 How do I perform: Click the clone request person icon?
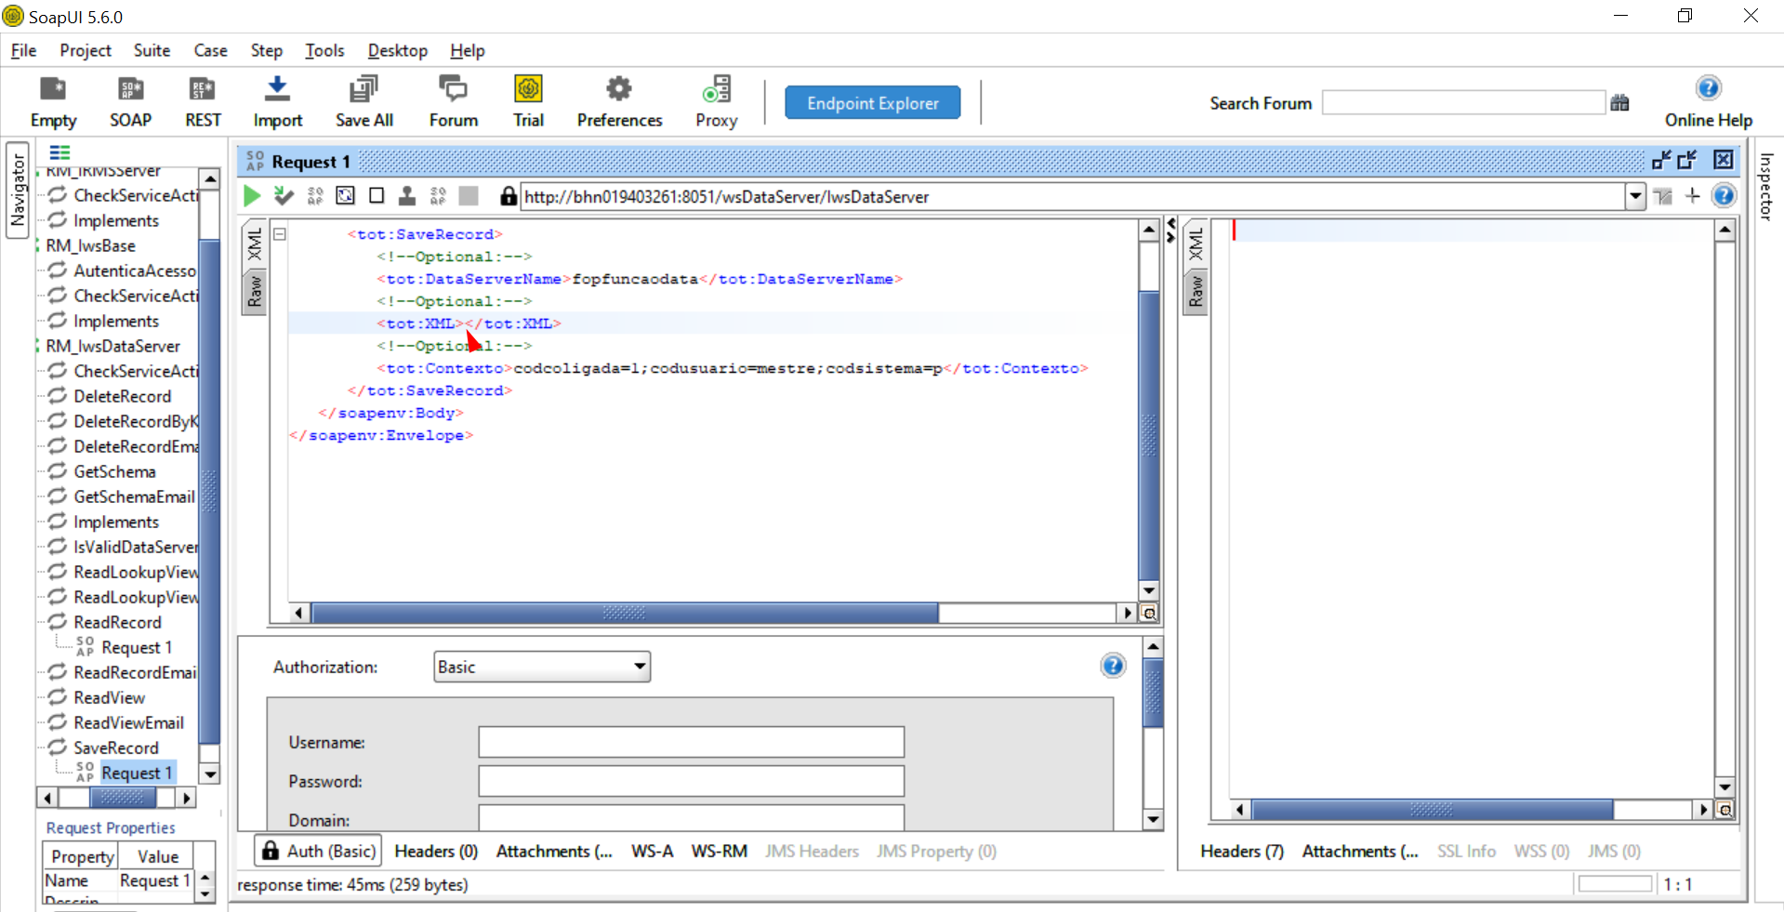[x=407, y=196]
